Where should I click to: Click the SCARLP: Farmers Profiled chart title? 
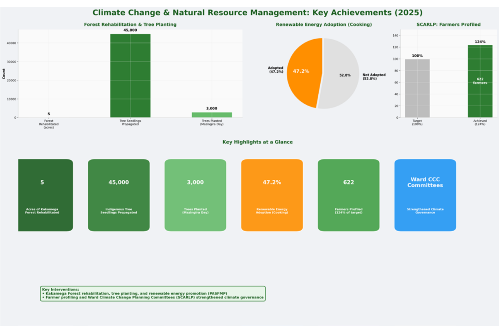pos(448,24)
